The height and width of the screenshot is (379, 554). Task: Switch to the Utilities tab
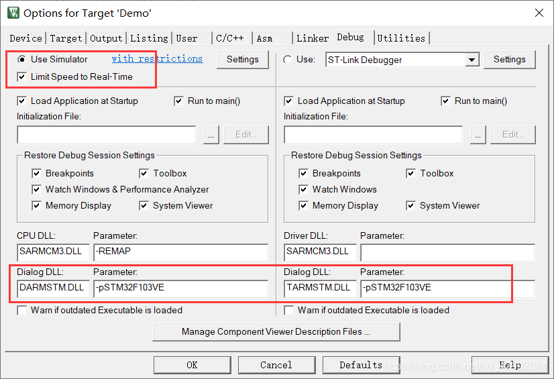click(x=402, y=38)
